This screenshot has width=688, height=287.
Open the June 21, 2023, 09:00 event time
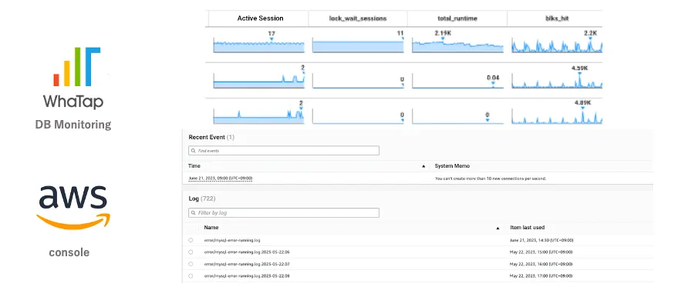click(x=221, y=179)
